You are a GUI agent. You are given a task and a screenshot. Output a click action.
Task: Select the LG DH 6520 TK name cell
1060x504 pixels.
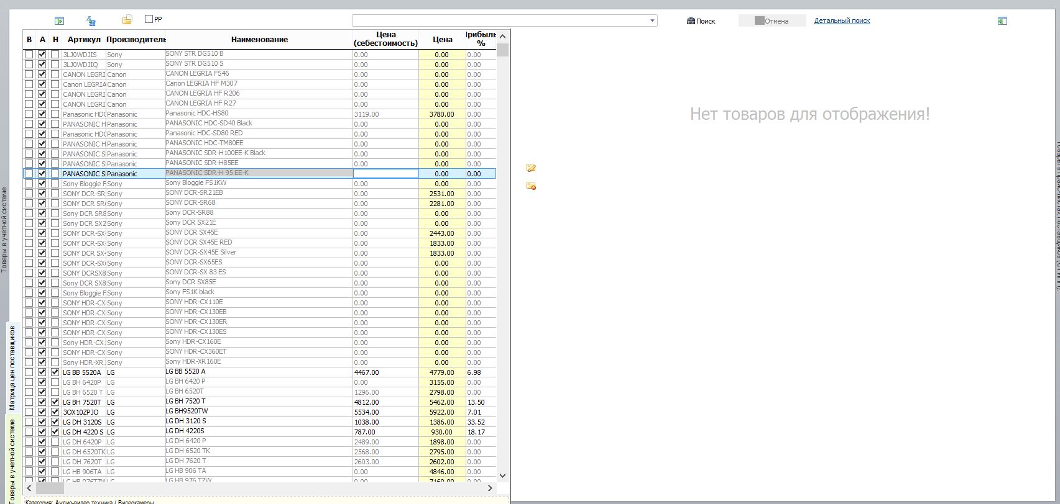click(x=259, y=451)
